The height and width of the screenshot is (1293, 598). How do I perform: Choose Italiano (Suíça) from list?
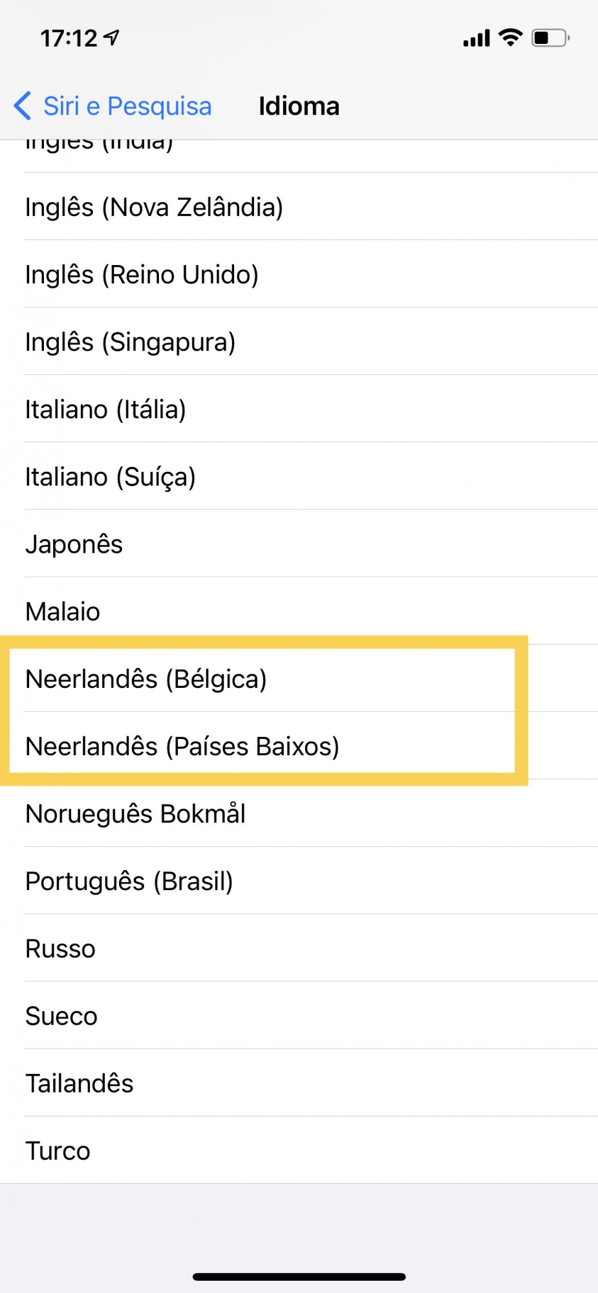(x=110, y=476)
